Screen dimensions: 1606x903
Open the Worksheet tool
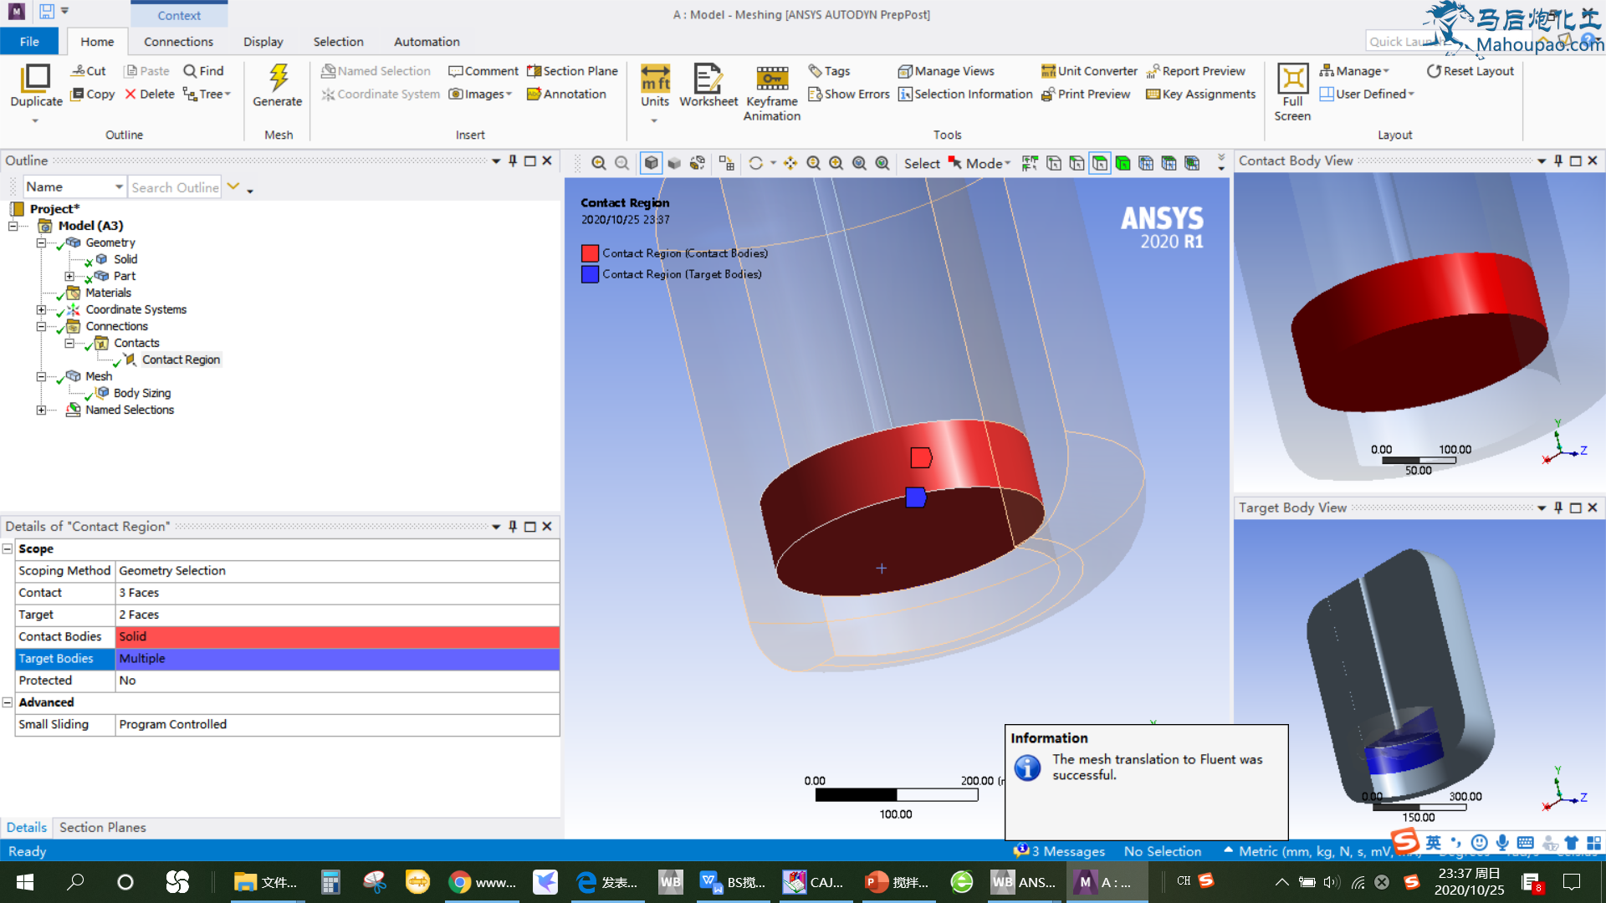pos(708,86)
